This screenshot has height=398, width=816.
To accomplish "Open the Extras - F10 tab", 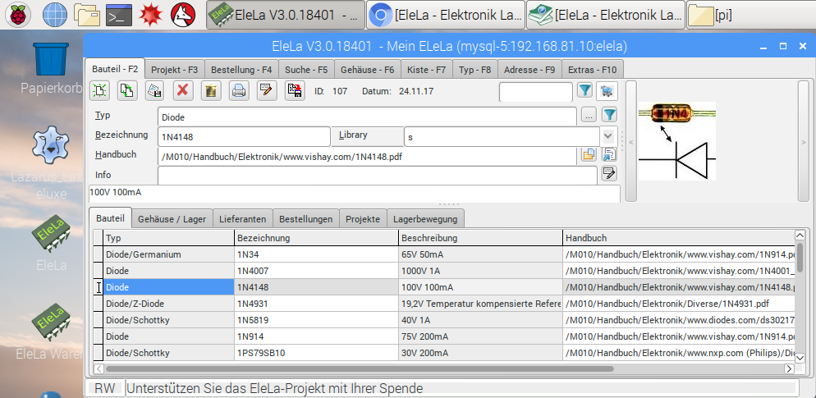I will [592, 70].
